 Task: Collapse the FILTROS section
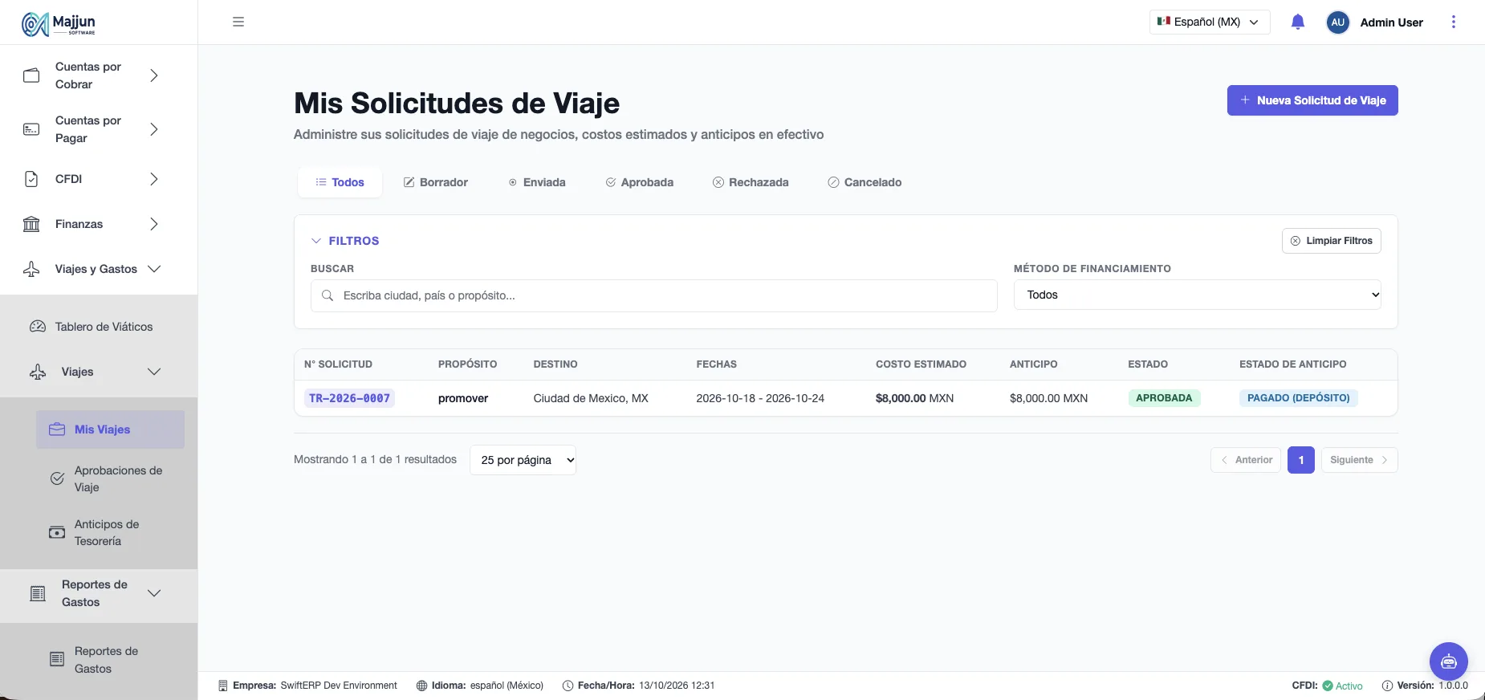coord(345,241)
